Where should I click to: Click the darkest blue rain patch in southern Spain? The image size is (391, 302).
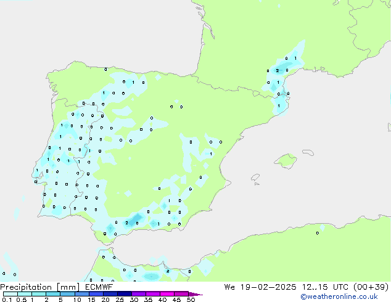[x=136, y=218]
